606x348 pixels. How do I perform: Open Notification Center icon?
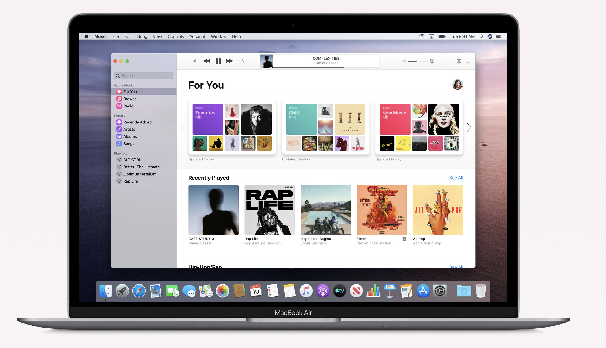(498, 36)
